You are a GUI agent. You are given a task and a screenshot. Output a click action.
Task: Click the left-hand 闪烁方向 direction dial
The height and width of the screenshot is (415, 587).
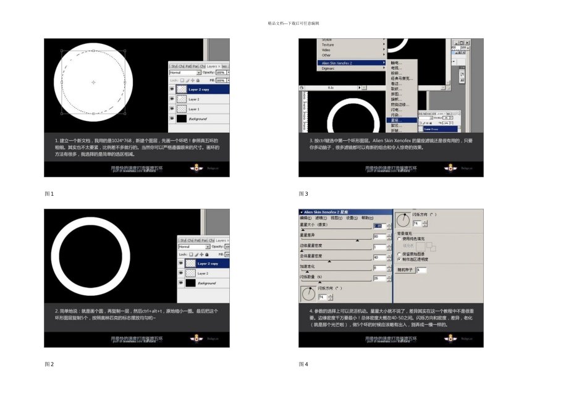coord(309,294)
